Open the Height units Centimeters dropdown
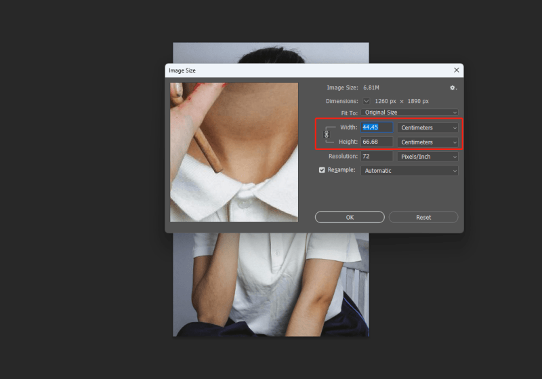This screenshot has width=542, height=379. point(428,142)
